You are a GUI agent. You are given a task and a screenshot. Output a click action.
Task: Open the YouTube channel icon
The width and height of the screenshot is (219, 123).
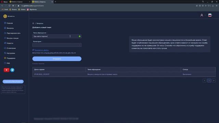click(x=7, y=70)
